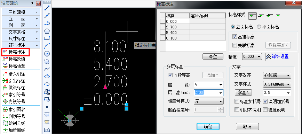Click the 清空 button
Screen dimensions: 302x134
[213, 56]
